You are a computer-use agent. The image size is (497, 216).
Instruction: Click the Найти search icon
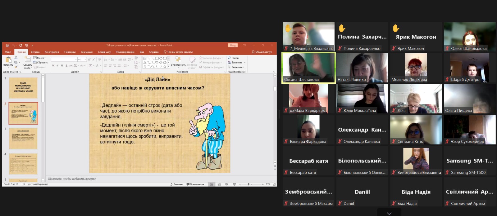coord(230,58)
